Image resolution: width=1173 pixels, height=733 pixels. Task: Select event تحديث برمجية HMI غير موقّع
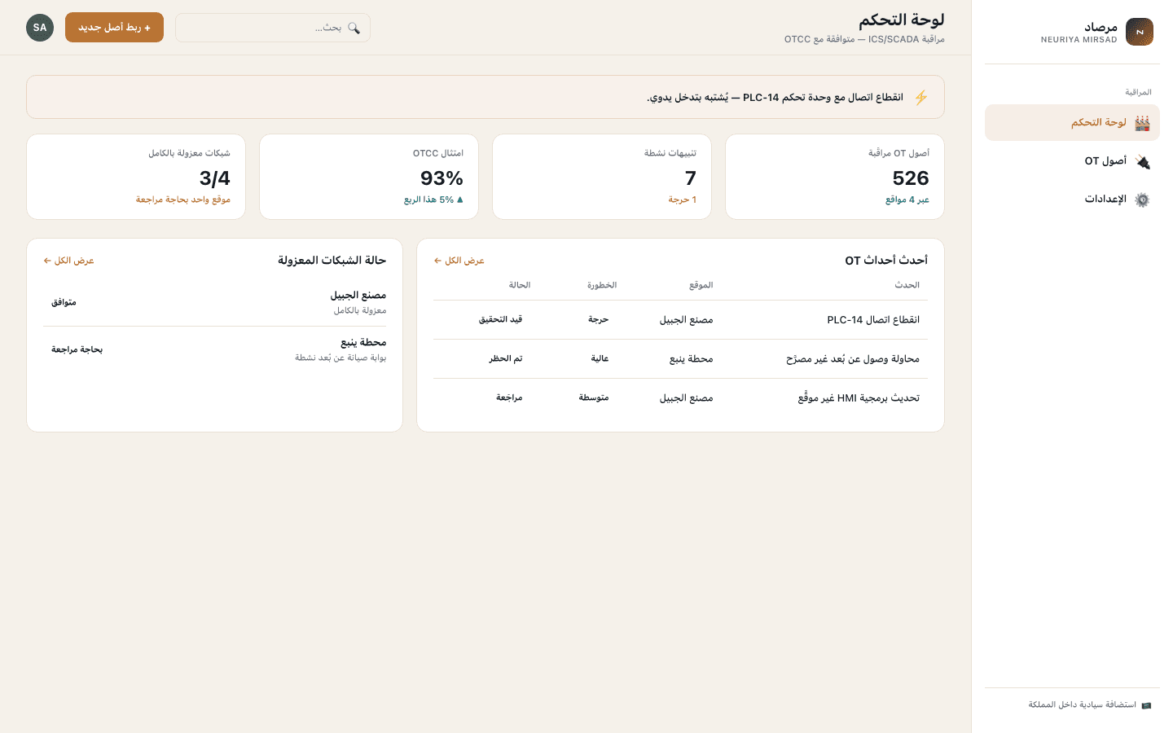[x=680, y=398]
